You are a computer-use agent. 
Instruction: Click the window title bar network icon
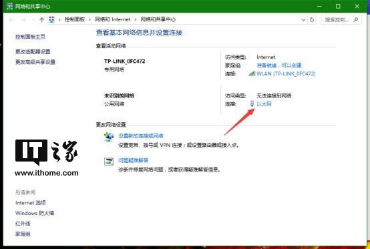(x=9, y=6)
